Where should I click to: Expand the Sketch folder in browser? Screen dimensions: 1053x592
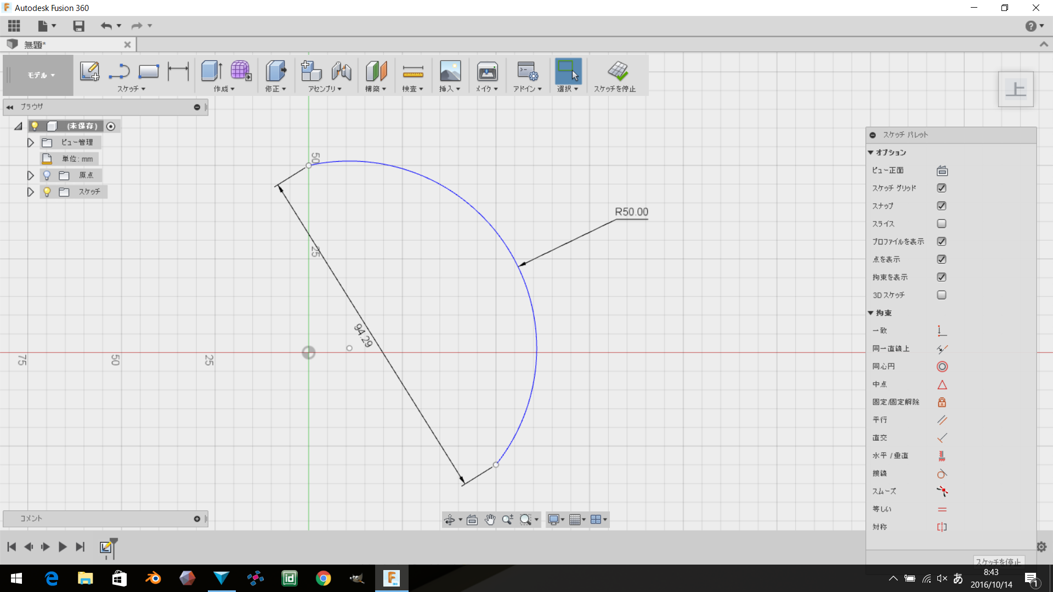31,192
